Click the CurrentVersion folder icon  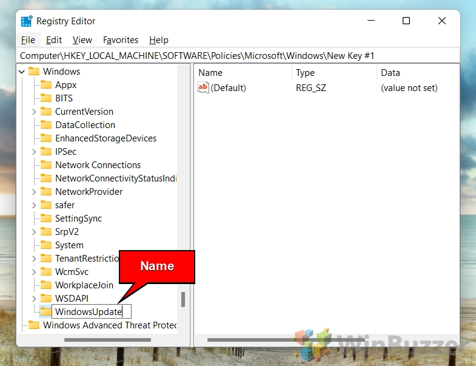(x=46, y=111)
